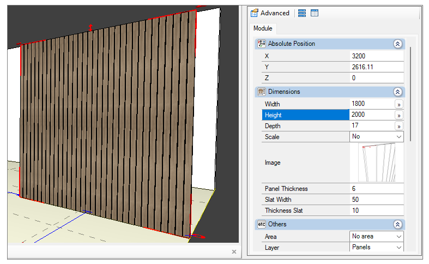Switch to table view icon
Image resolution: width=429 pixels, height=264 pixels.
pos(315,13)
